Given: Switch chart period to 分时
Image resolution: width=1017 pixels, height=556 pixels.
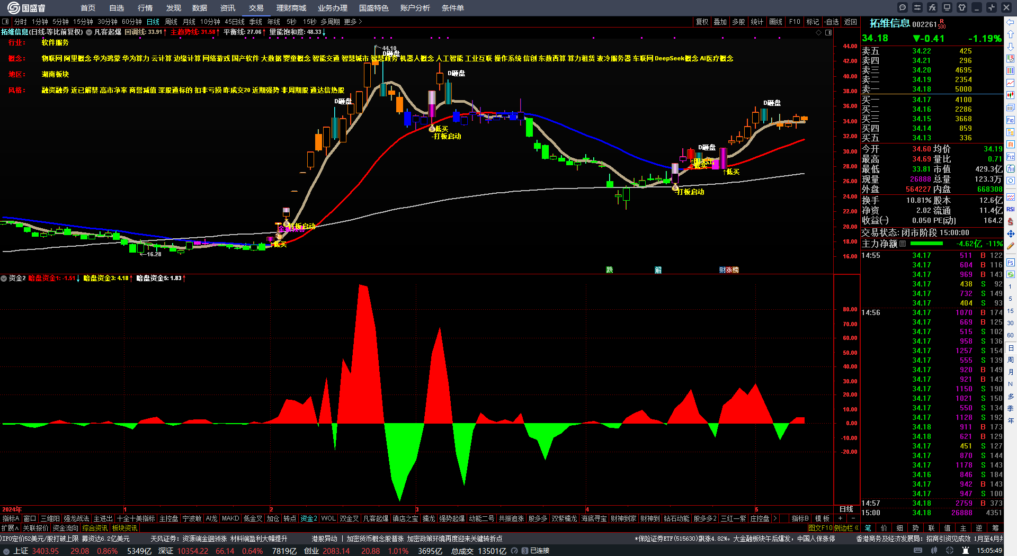Looking at the screenshot, I should pos(20,22).
